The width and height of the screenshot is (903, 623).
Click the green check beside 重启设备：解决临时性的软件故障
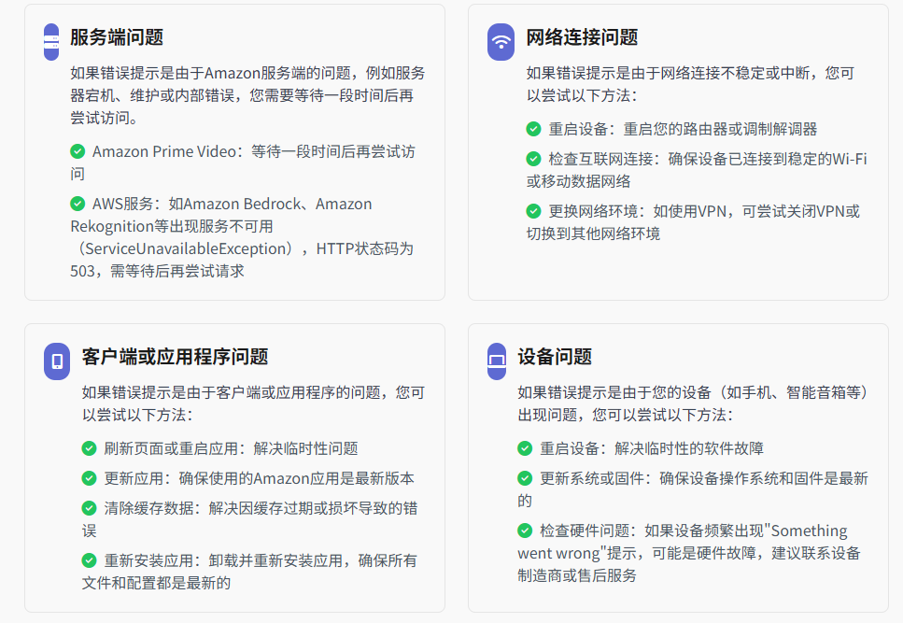(525, 448)
